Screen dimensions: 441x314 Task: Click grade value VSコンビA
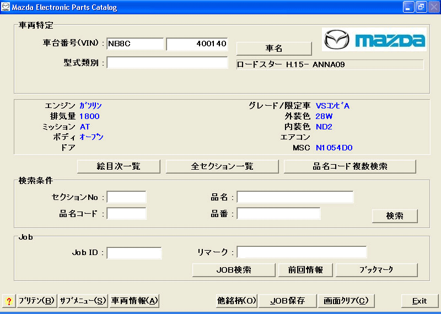332,106
